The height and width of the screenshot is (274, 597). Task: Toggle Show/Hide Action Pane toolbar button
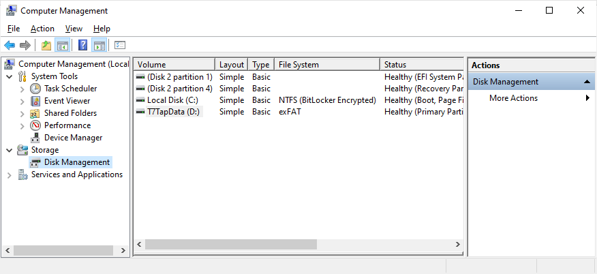coord(99,46)
